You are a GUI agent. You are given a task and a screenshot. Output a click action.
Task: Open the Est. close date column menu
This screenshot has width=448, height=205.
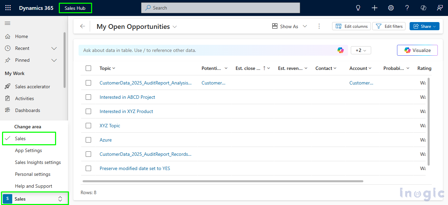[x=253, y=68]
